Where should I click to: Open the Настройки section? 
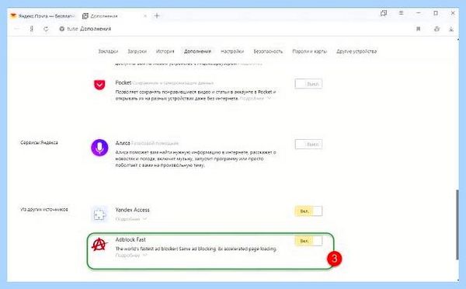pyautogui.click(x=232, y=51)
